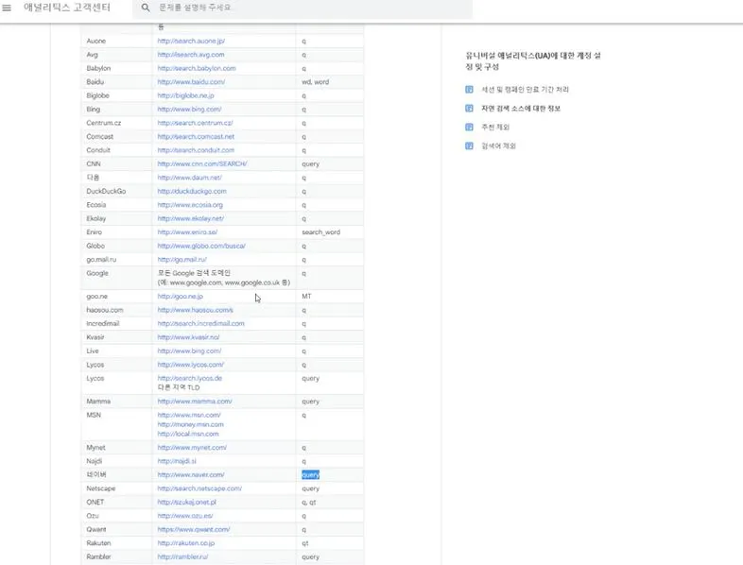Open the www.ekolay.net link

pos(191,219)
